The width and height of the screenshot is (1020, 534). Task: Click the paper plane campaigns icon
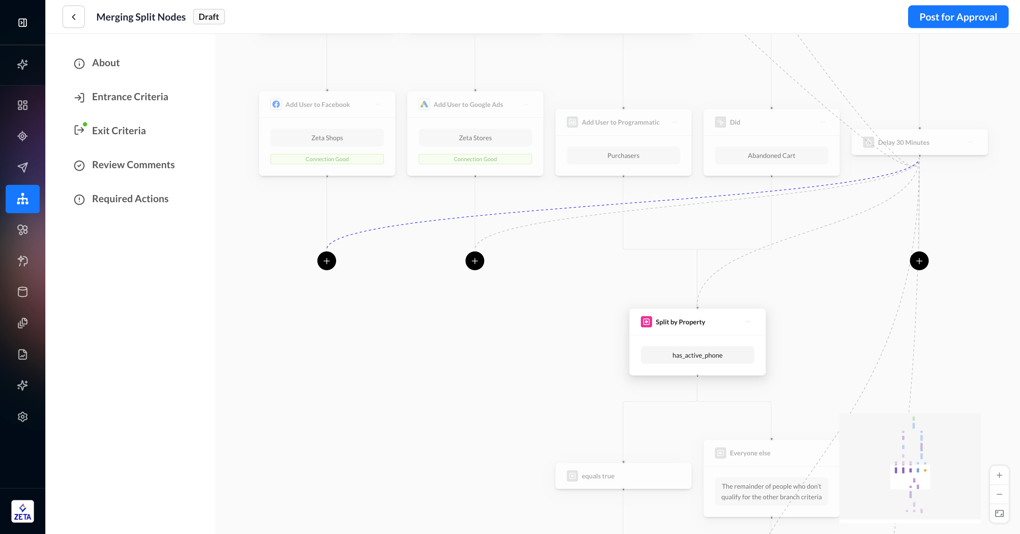click(x=23, y=167)
